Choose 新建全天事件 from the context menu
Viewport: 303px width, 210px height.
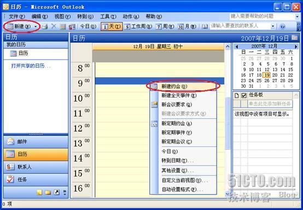click(x=183, y=95)
